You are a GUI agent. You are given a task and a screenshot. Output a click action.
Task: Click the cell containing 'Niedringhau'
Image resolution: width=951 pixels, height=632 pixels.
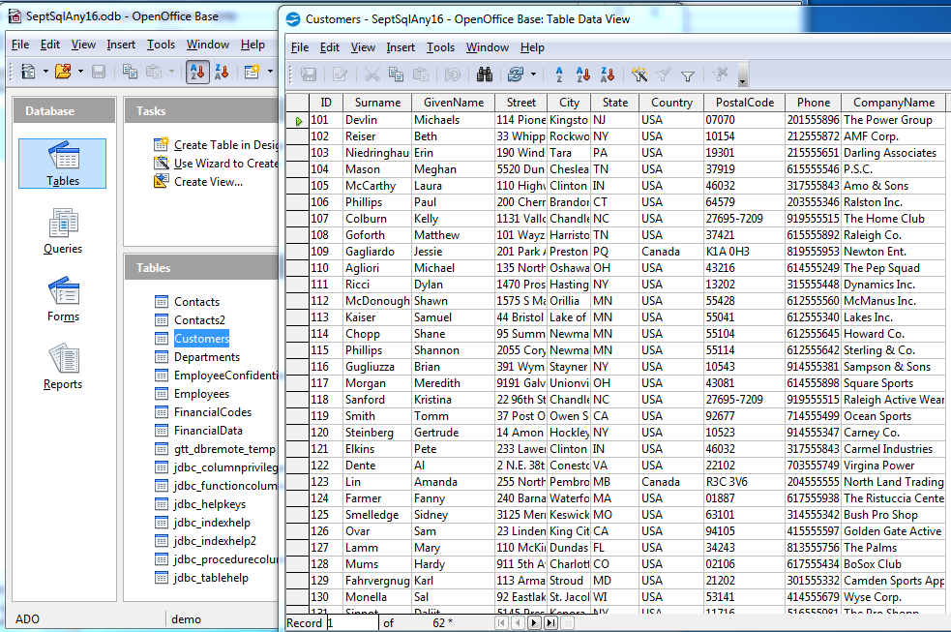pos(377,153)
